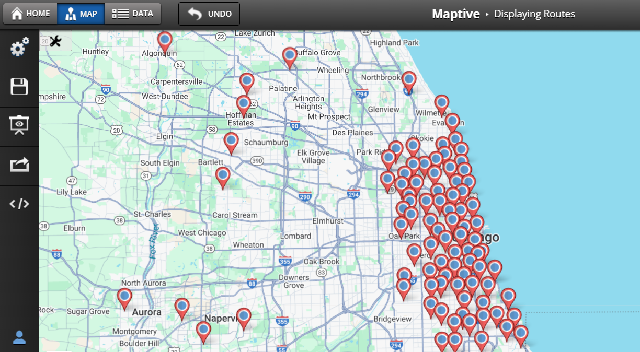Share the map using the export arrow icon
The height and width of the screenshot is (352, 640).
tap(19, 165)
